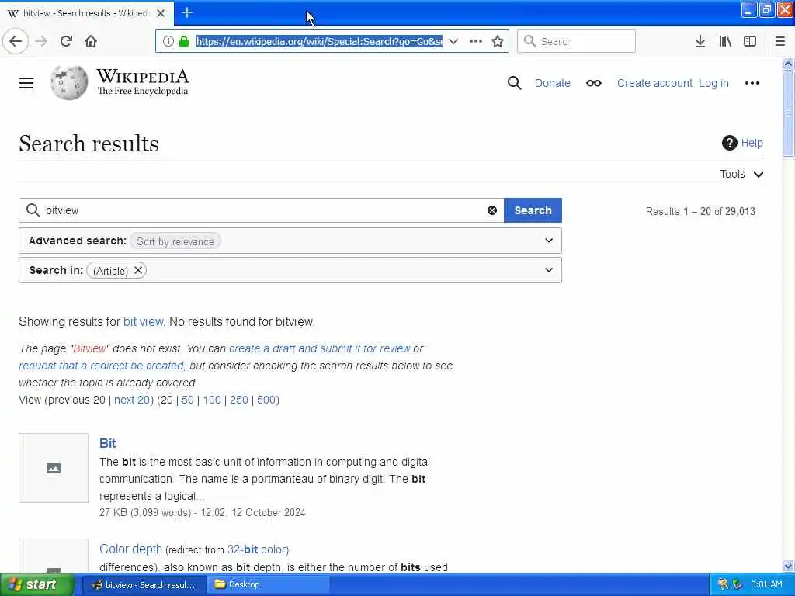The height and width of the screenshot is (596, 795).
Task: Reload the current page
Action: pos(66,41)
